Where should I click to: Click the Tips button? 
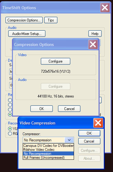tap(51, 20)
